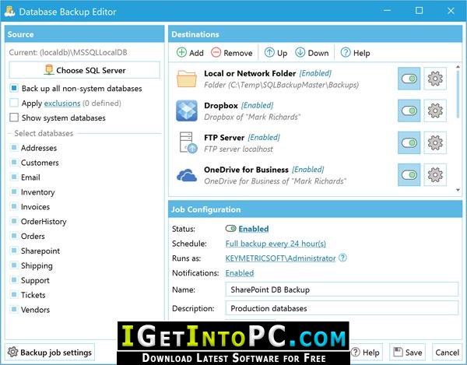Toggle Local or Network Folder destination switch
This screenshot has width=467, height=365.
point(409,79)
